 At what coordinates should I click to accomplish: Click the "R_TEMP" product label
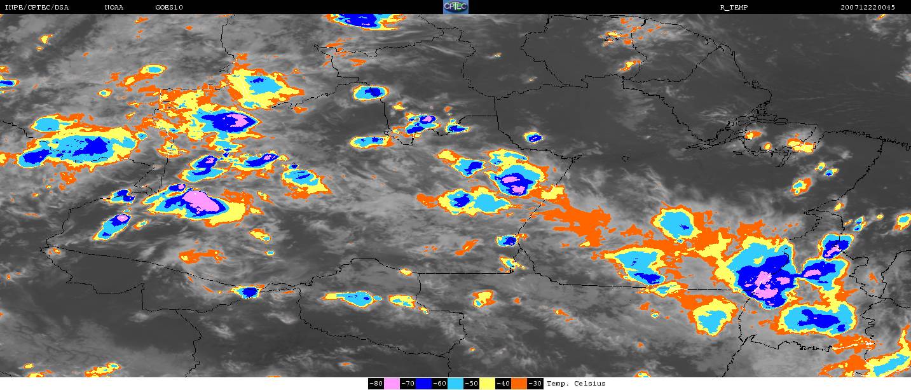click(x=733, y=8)
